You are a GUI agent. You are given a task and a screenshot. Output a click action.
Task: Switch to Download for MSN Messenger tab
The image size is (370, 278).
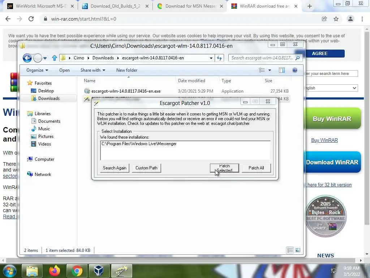(190, 6)
